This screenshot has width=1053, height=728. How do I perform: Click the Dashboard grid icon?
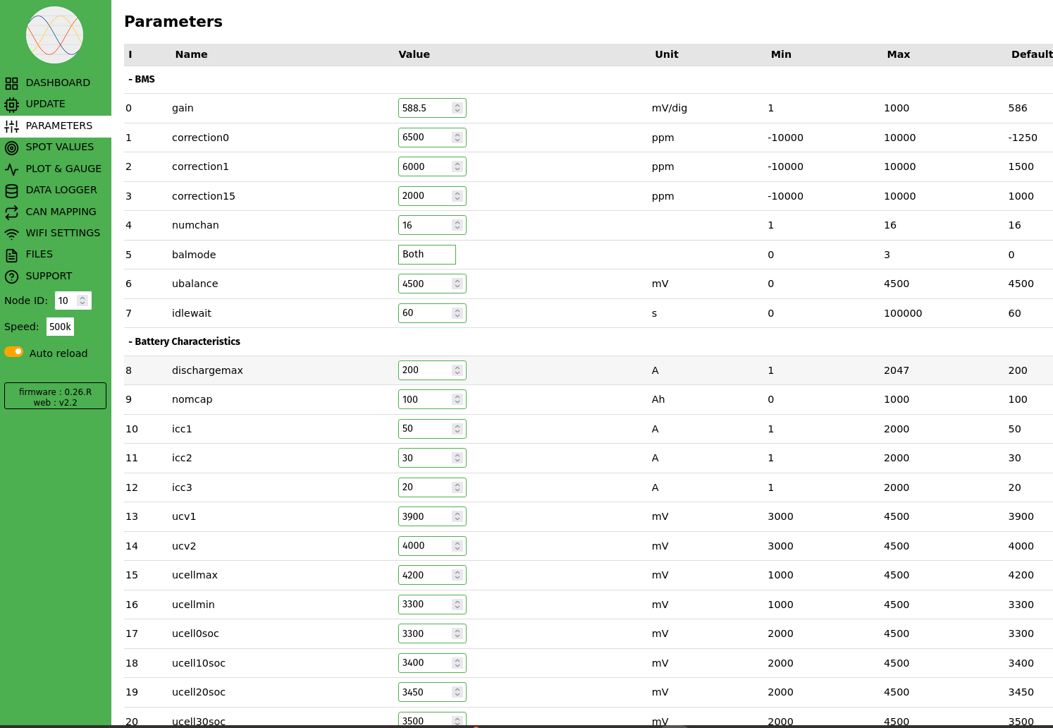click(x=11, y=83)
